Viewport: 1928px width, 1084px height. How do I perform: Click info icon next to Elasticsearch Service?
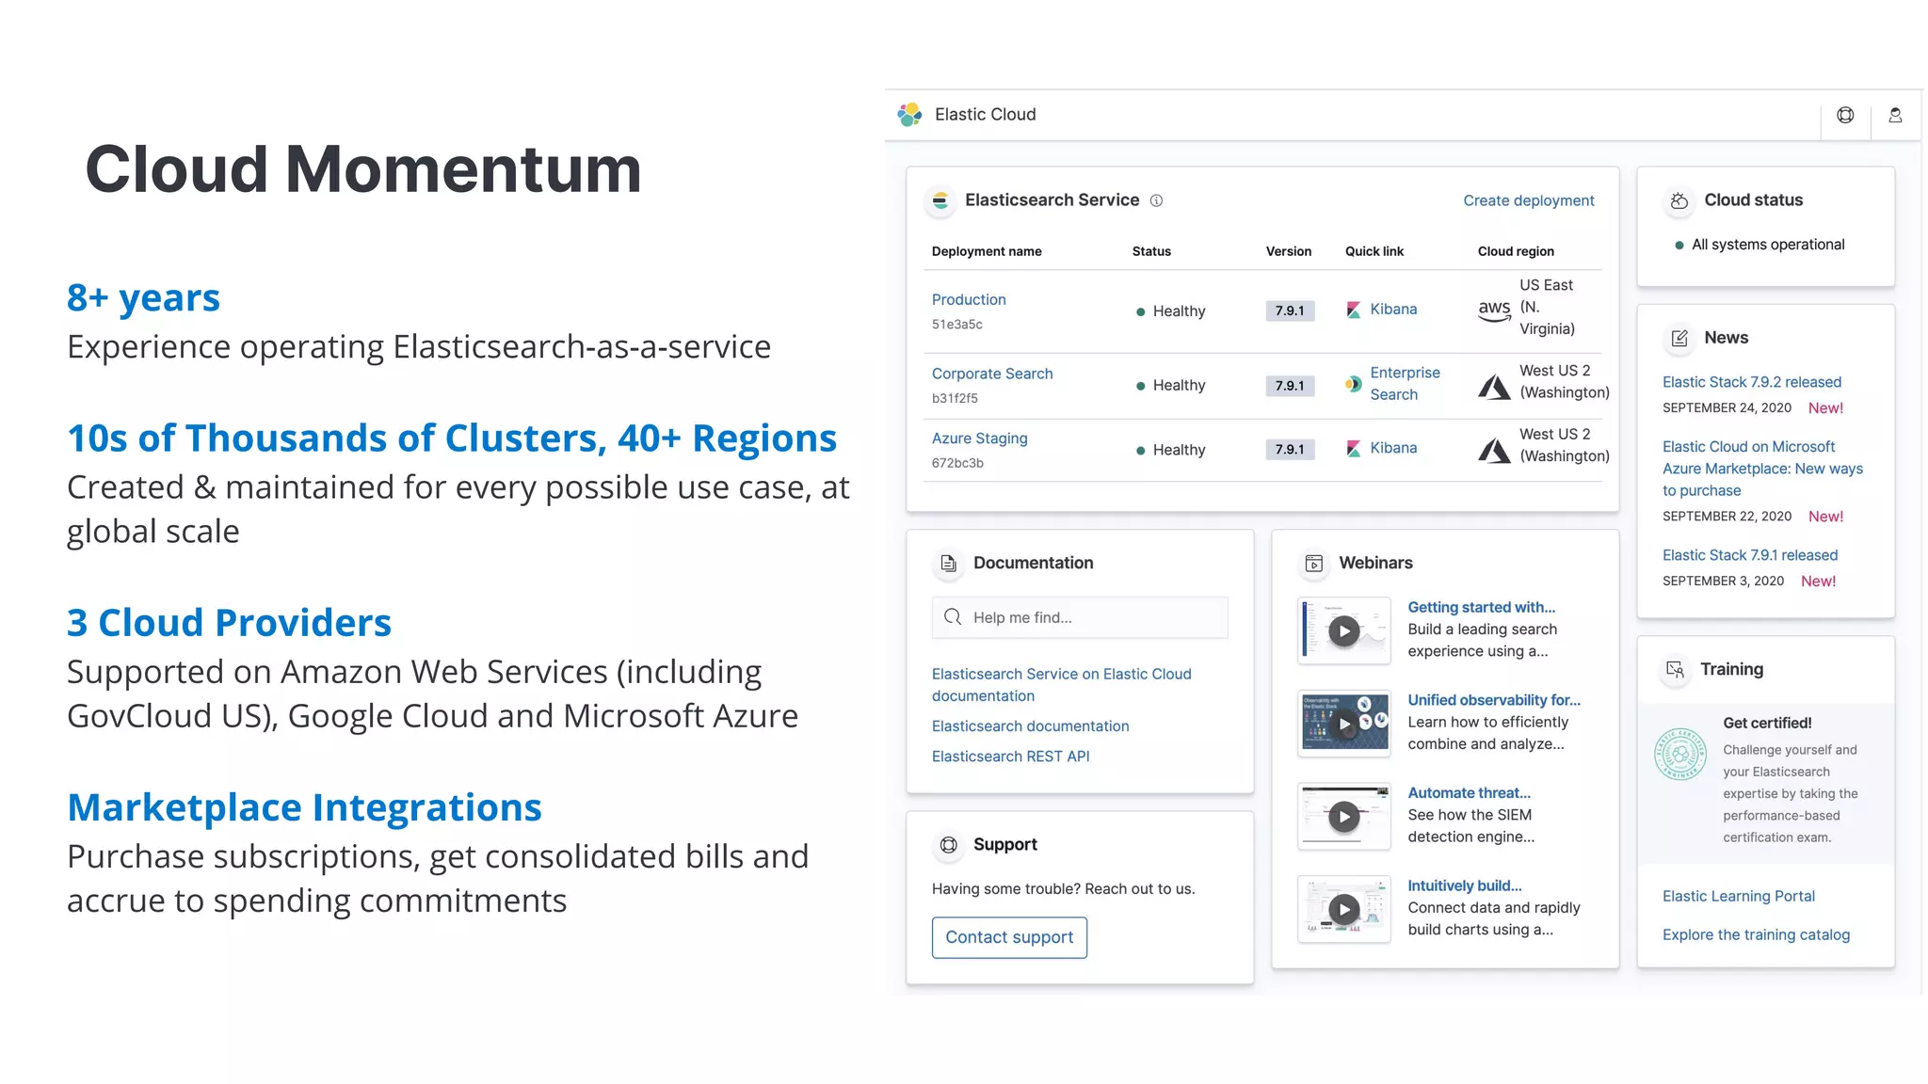tap(1157, 200)
